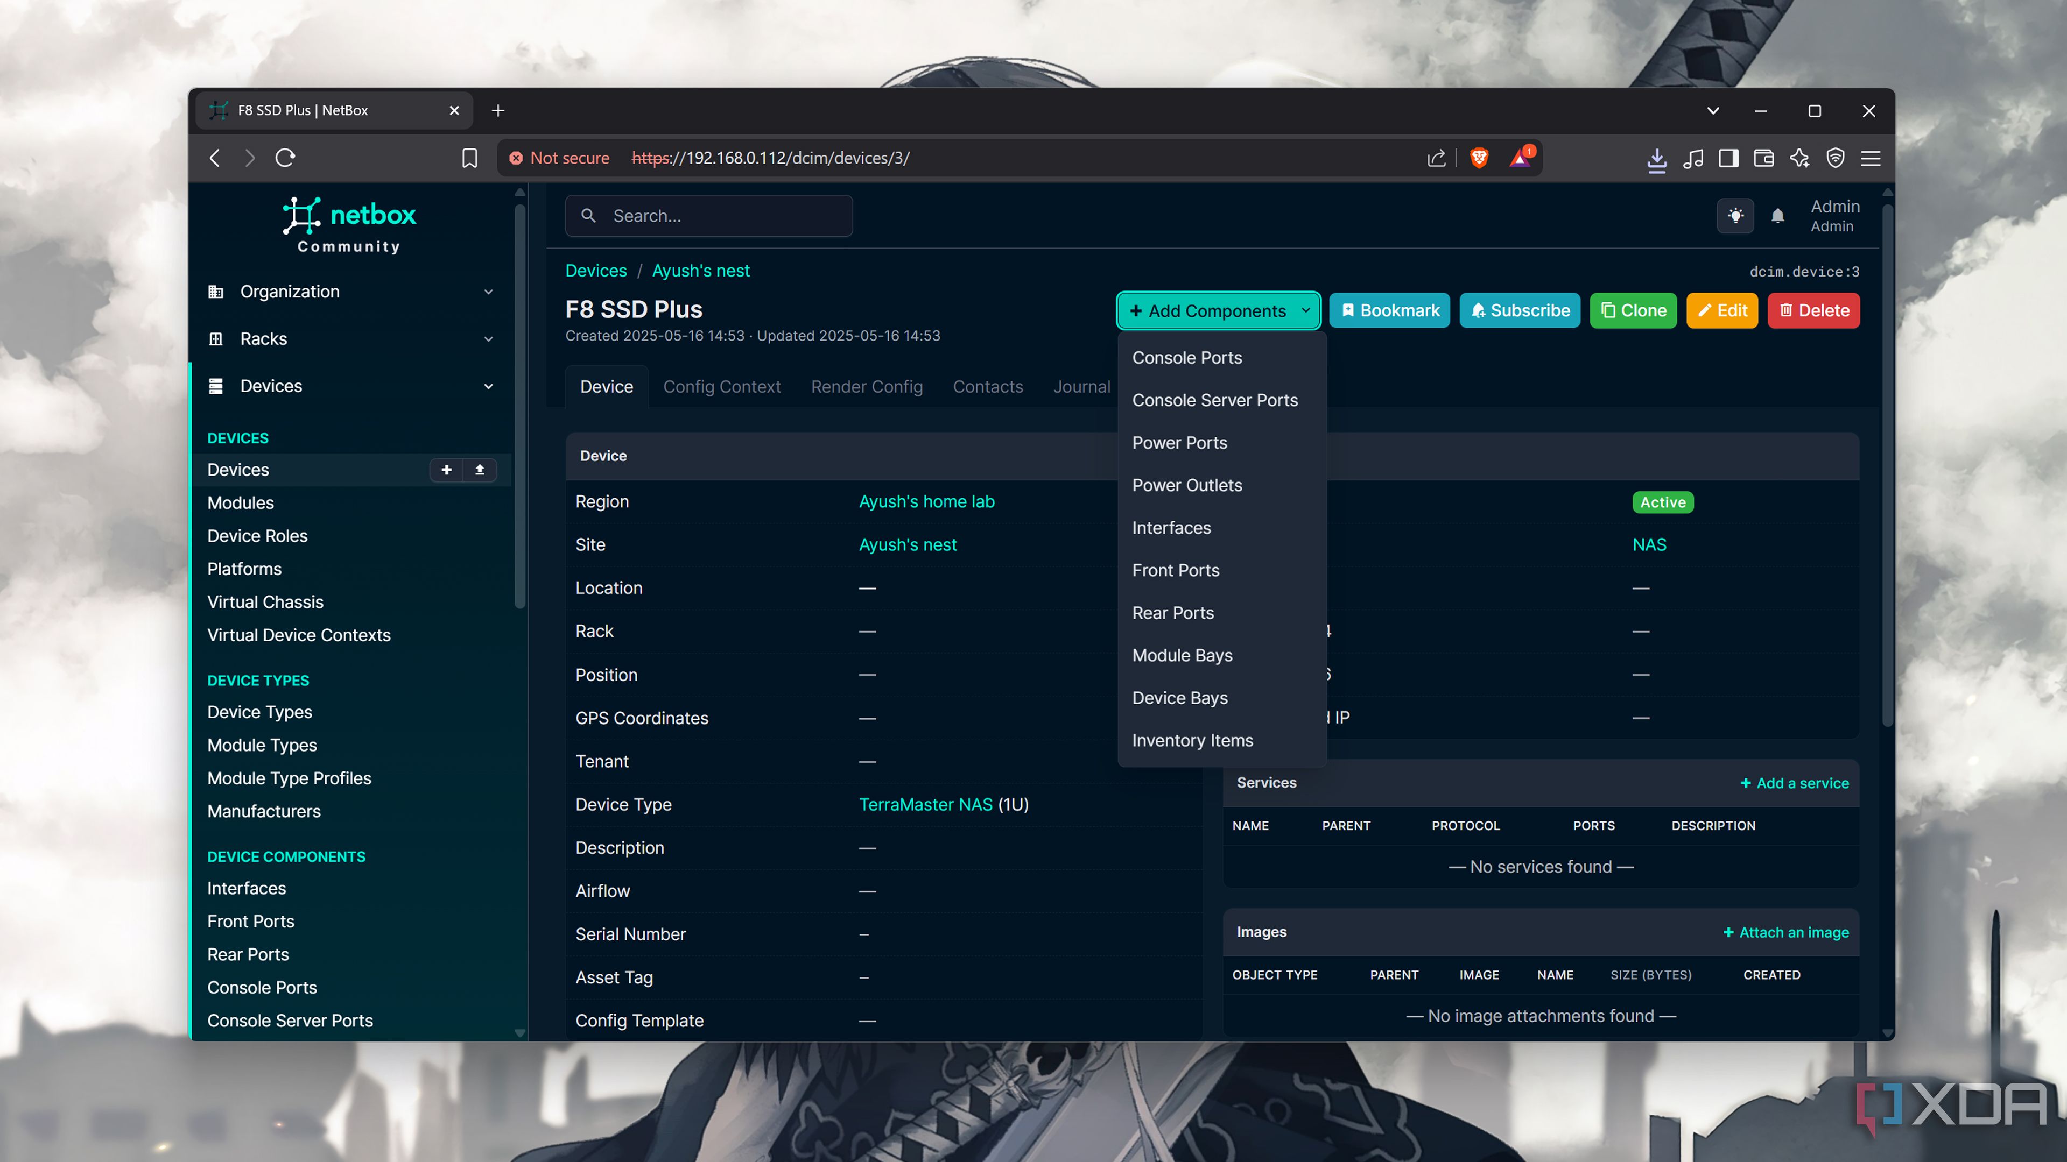Click the Edit button

point(1722,310)
